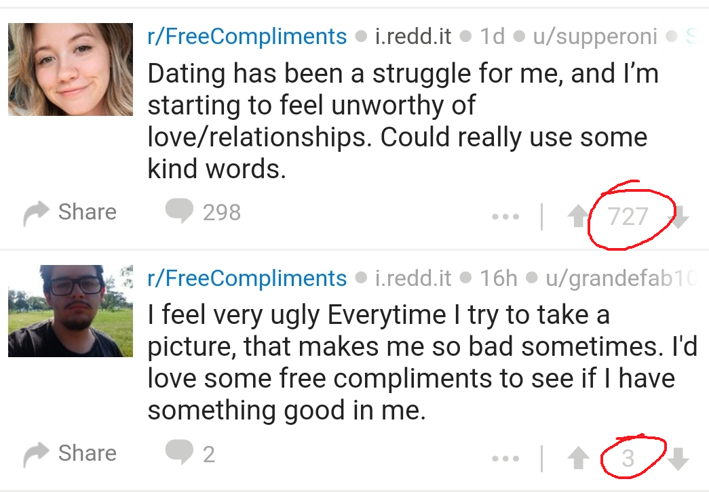Open user u/supperoni profile
709x492 pixels.
[x=594, y=36]
